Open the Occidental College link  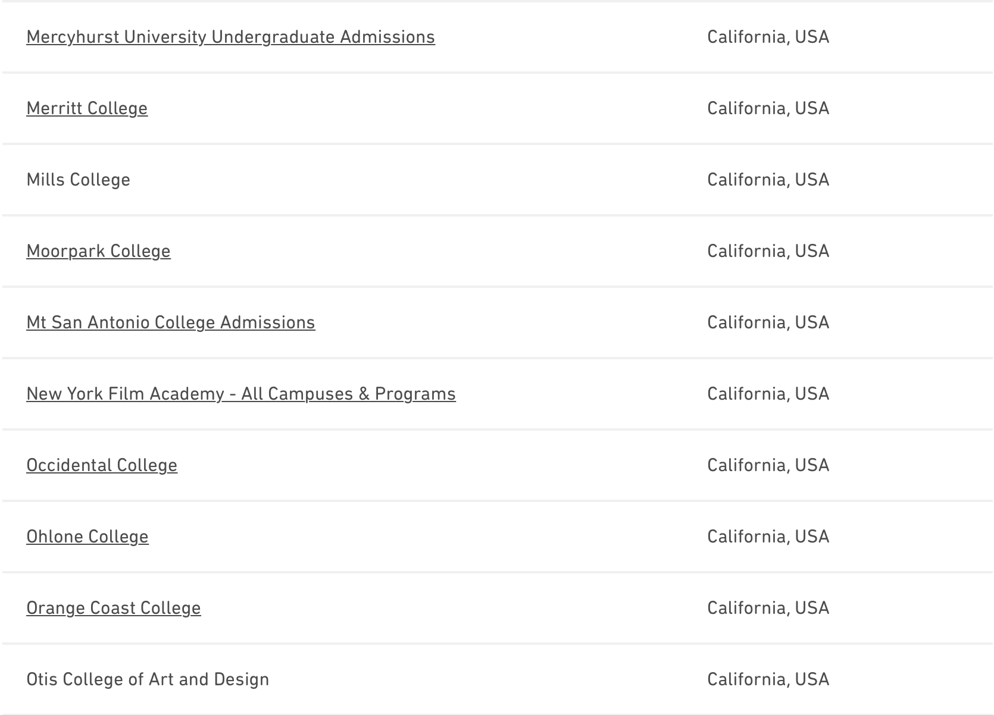point(102,465)
